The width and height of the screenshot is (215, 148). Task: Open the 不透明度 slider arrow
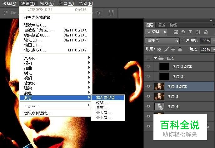tap(214, 41)
